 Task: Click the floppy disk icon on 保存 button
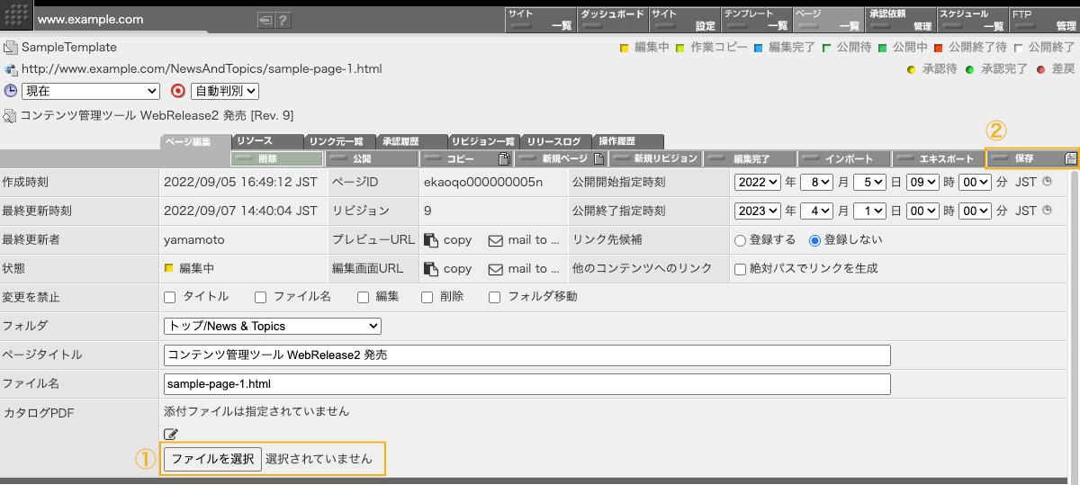pyautogui.click(x=1070, y=158)
